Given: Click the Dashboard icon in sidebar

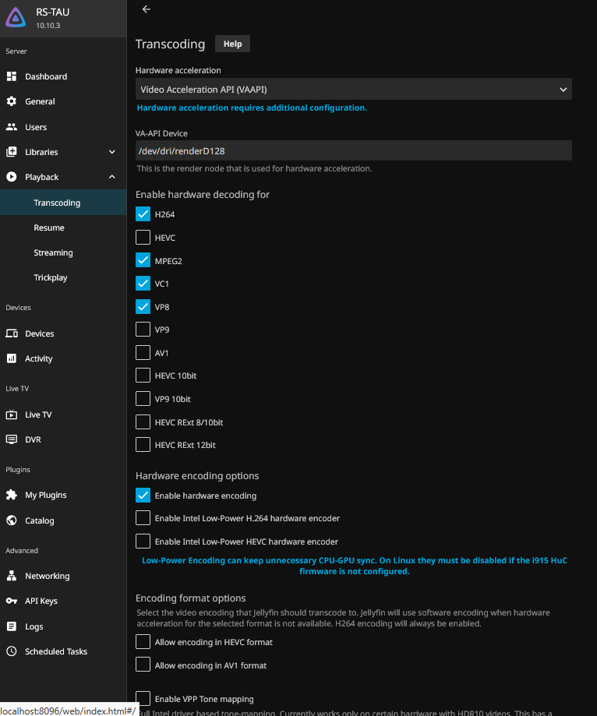Looking at the screenshot, I should (12, 76).
